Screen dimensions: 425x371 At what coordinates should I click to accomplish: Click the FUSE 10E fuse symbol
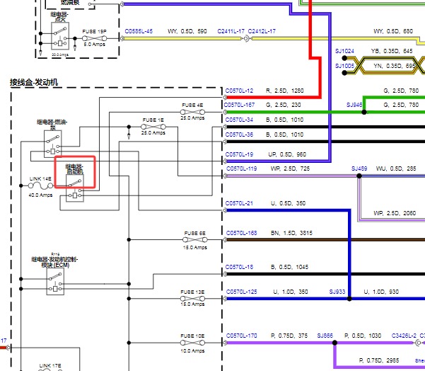click(x=192, y=343)
